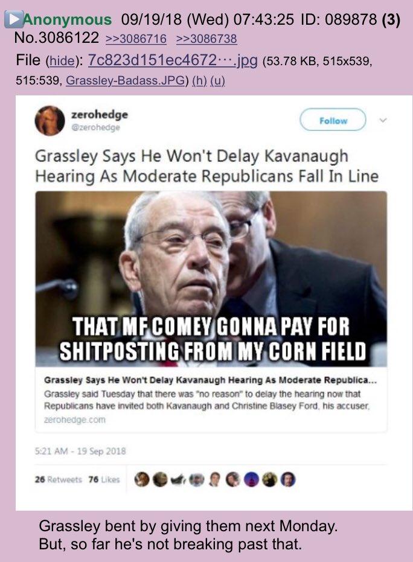
Task: Click the last liker avatar icon
Action: tap(288, 479)
